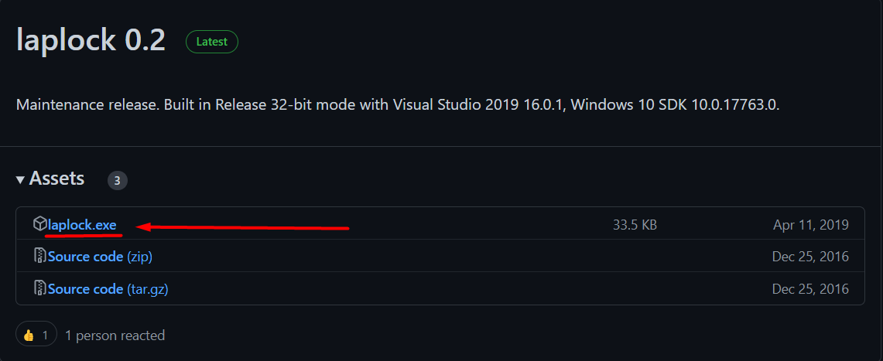This screenshot has width=883, height=361.
Task: Click the green Latest release badge
Action: tap(212, 42)
